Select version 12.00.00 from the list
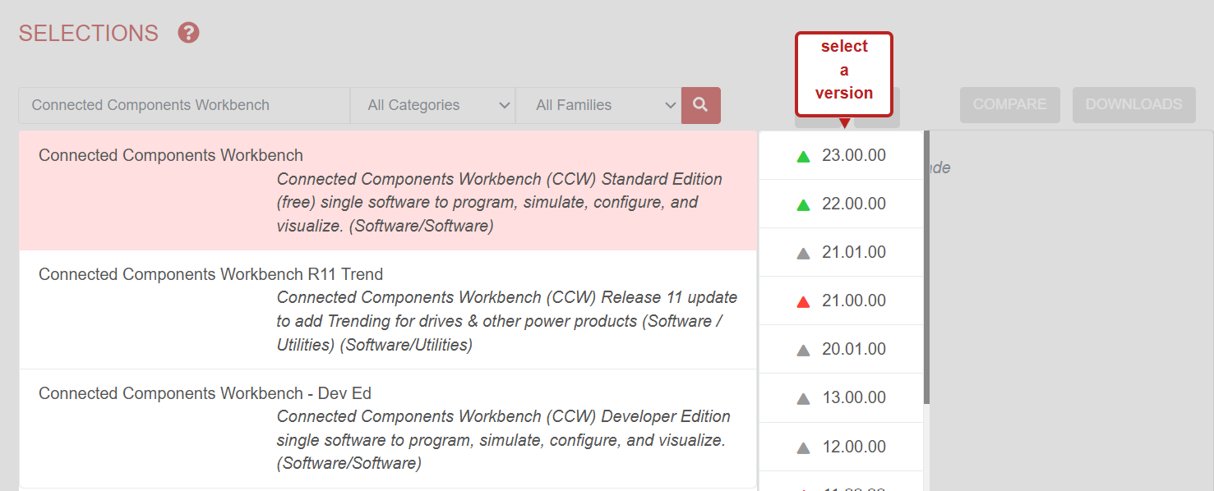 click(853, 447)
